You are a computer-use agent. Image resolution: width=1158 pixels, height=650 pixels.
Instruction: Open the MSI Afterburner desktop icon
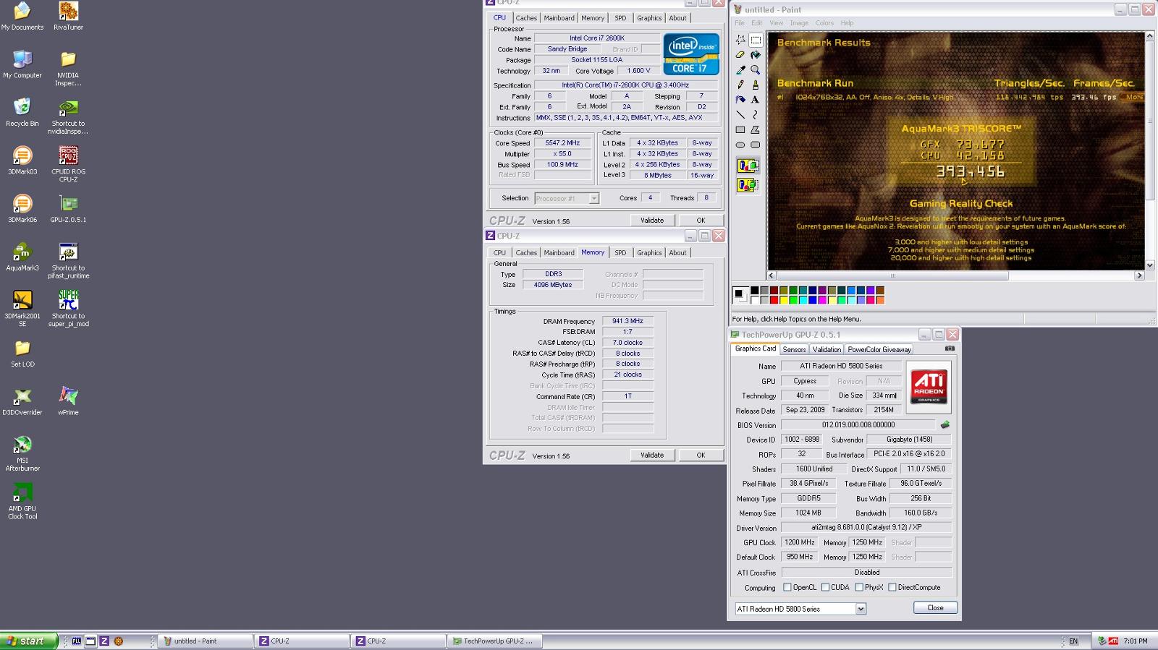click(22, 453)
